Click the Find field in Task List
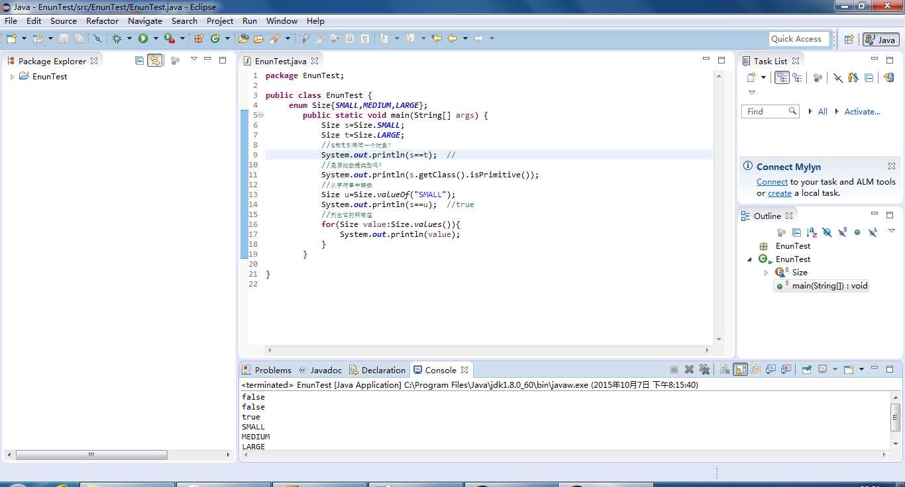905x487 pixels. coord(771,111)
